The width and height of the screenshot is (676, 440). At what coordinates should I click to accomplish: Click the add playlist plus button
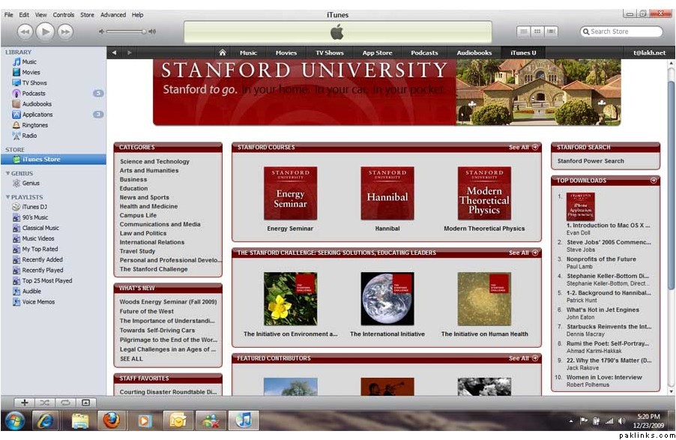tap(25, 403)
